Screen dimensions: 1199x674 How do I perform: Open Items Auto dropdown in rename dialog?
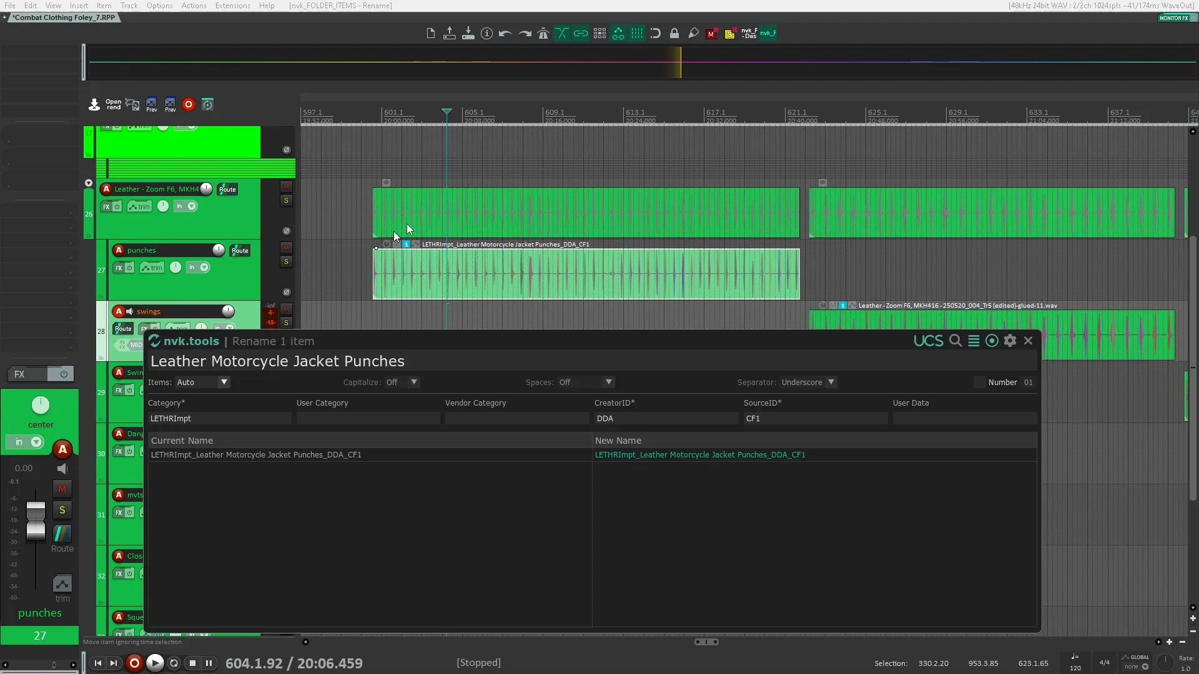[204, 382]
